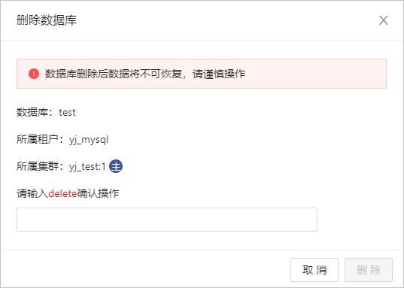
Task: Click the greyed 删除 button
Action: tap(369, 270)
